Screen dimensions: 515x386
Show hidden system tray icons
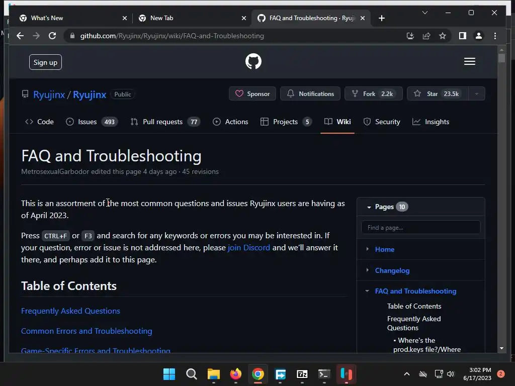pos(406,374)
